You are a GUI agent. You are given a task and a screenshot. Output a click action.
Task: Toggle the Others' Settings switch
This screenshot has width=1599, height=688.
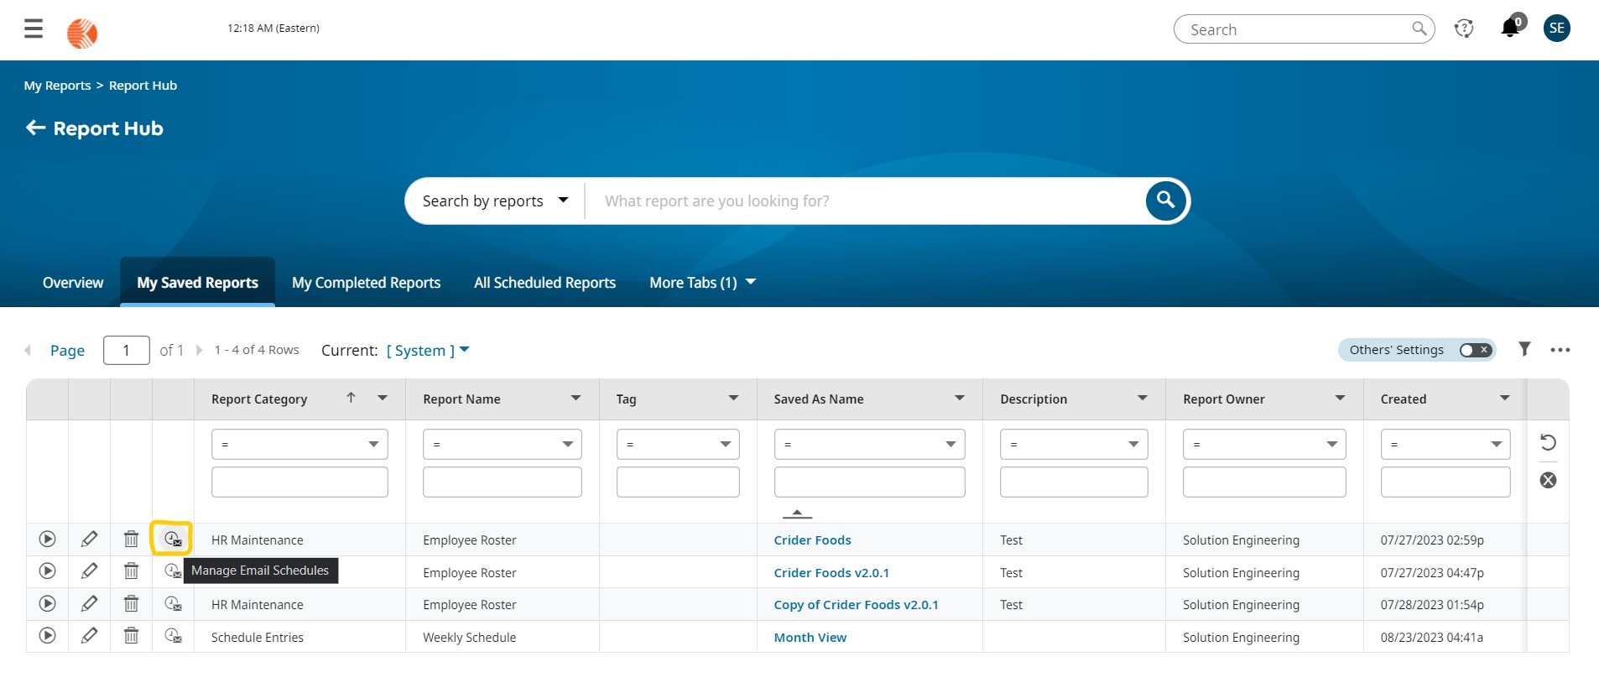(x=1475, y=350)
